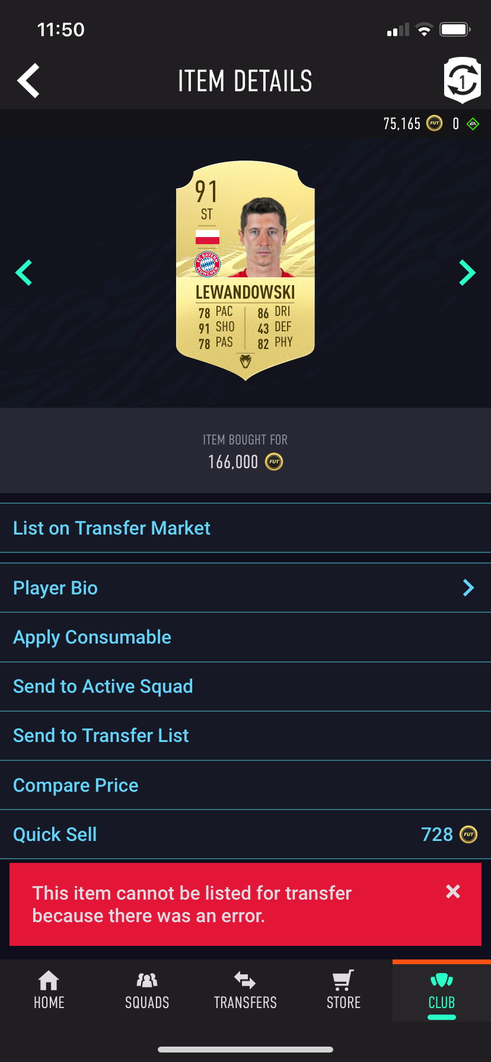Expand Player Bio chevron
491x1062 pixels.
[x=468, y=588]
